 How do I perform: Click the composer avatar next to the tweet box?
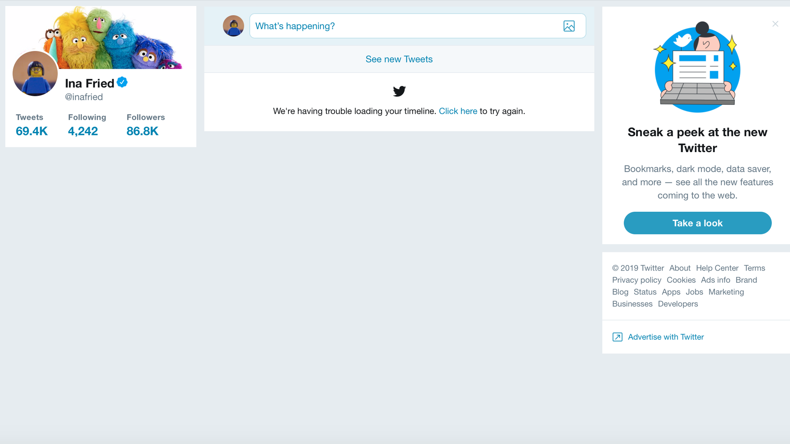click(x=233, y=25)
